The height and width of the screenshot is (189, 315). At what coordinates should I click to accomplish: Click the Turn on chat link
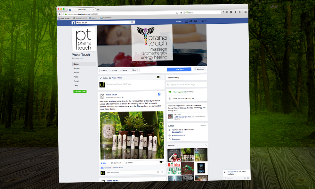coord(232,172)
